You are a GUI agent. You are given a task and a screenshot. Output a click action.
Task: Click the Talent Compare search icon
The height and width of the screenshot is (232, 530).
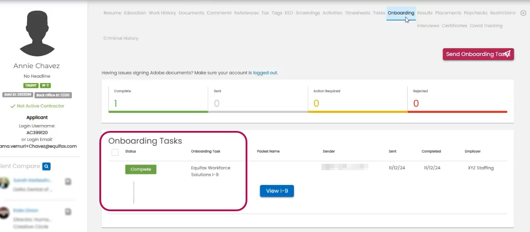coord(46,166)
